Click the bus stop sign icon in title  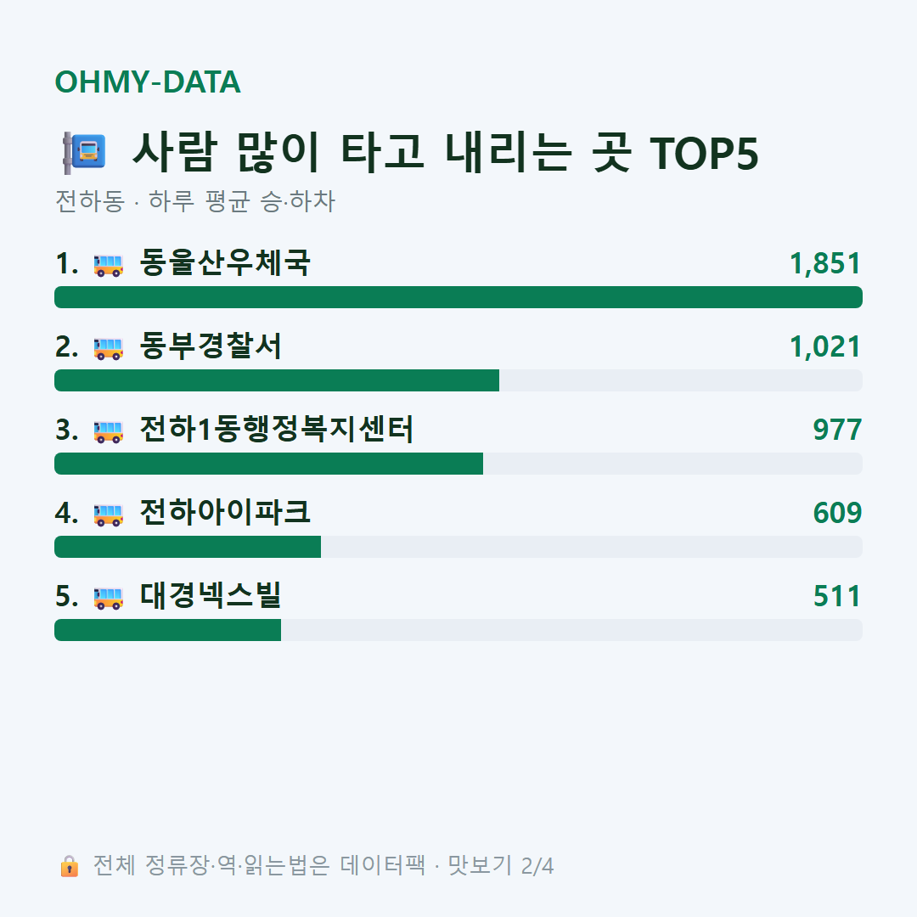83,153
